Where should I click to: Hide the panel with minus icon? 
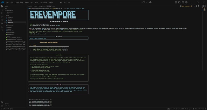coord(200,6)
